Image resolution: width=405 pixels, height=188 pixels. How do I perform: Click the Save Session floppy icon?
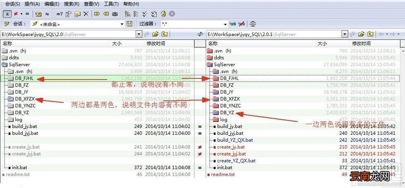tap(129, 24)
